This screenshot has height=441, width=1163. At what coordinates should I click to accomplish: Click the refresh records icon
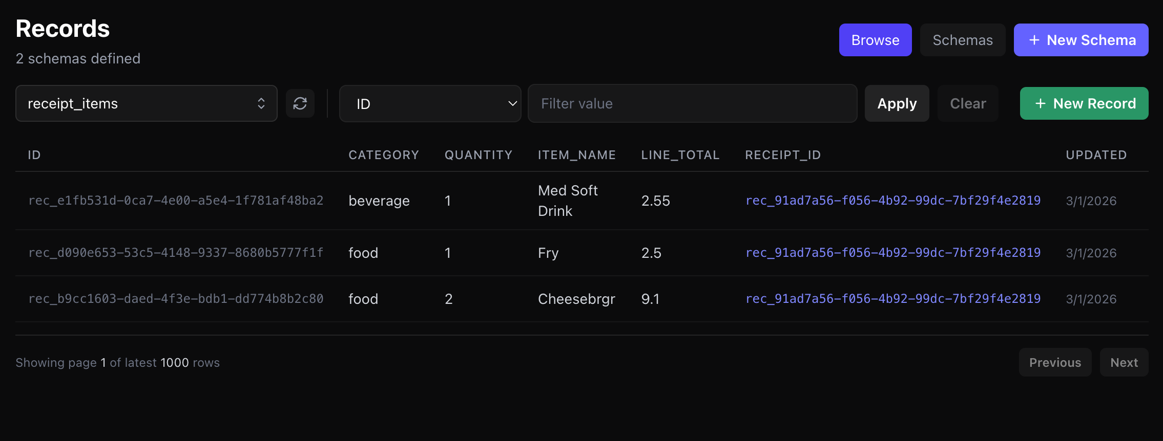(x=300, y=103)
